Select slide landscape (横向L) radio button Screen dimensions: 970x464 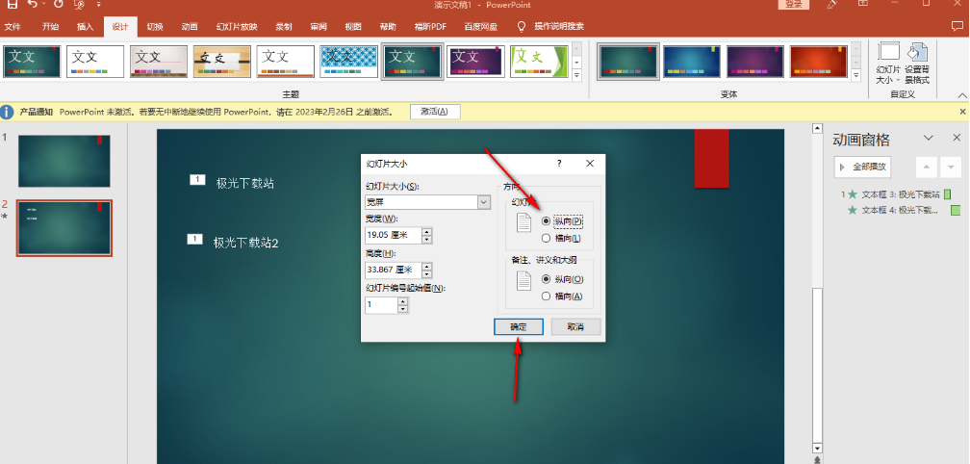pos(546,238)
